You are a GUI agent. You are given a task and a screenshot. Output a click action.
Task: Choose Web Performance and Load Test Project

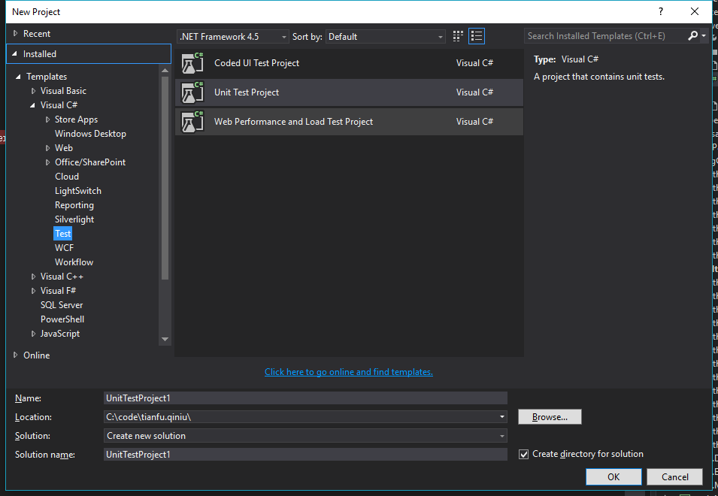click(x=349, y=122)
